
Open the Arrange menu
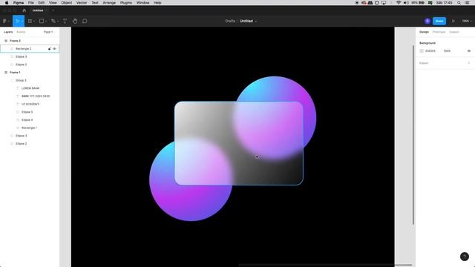[x=109, y=3]
